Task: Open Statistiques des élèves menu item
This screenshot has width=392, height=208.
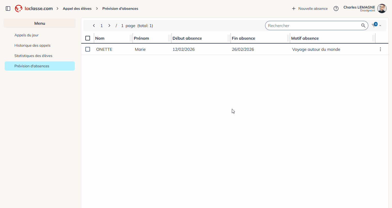Action: coord(33,56)
